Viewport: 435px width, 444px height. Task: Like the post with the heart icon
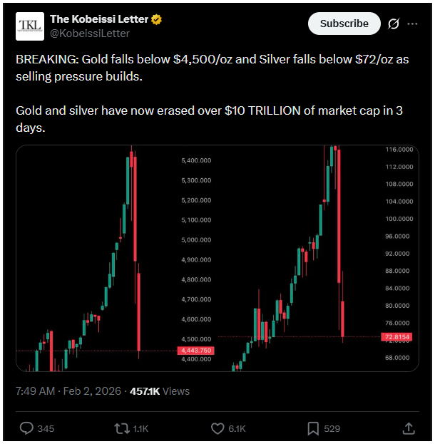click(x=218, y=428)
